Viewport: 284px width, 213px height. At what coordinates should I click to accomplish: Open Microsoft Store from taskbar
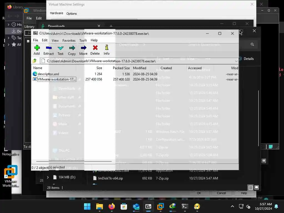[x=124, y=206]
